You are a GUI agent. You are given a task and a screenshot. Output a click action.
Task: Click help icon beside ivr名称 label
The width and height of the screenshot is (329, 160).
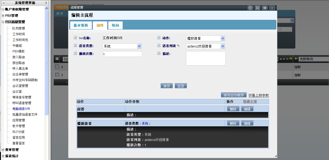[x=75, y=38]
